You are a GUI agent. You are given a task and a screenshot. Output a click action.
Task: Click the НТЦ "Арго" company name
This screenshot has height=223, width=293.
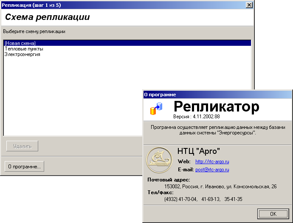coord(199,151)
